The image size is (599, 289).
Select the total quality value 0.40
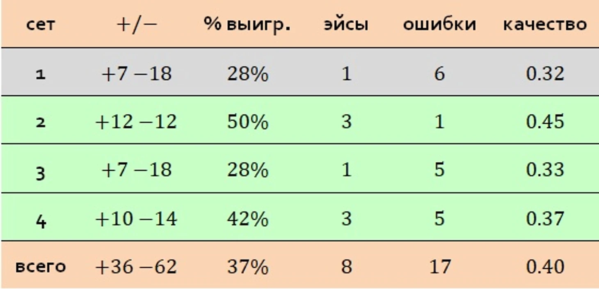point(545,267)
